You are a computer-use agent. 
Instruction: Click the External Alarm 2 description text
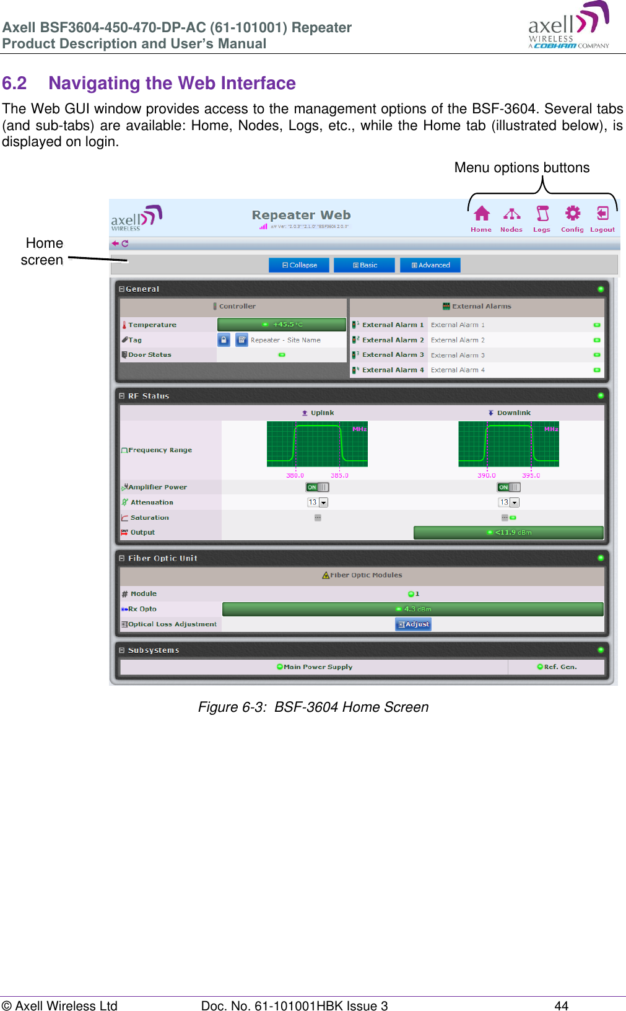458,340
